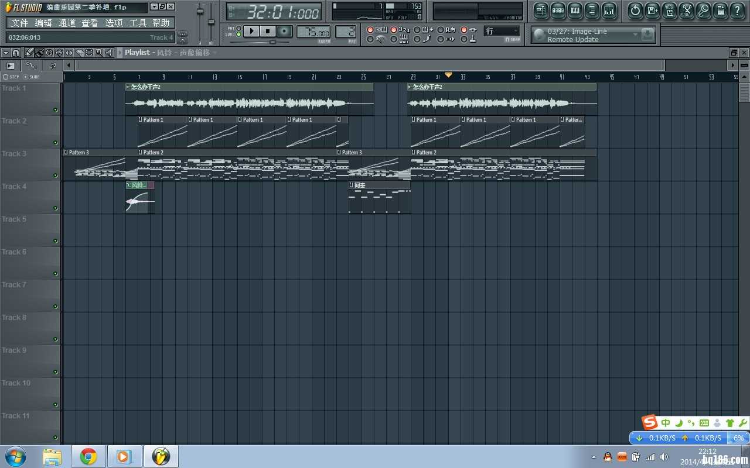Open dropdown after playlist title 声像偏移
Viewport: 750px width, 468px height.
[x=215, y=53]
